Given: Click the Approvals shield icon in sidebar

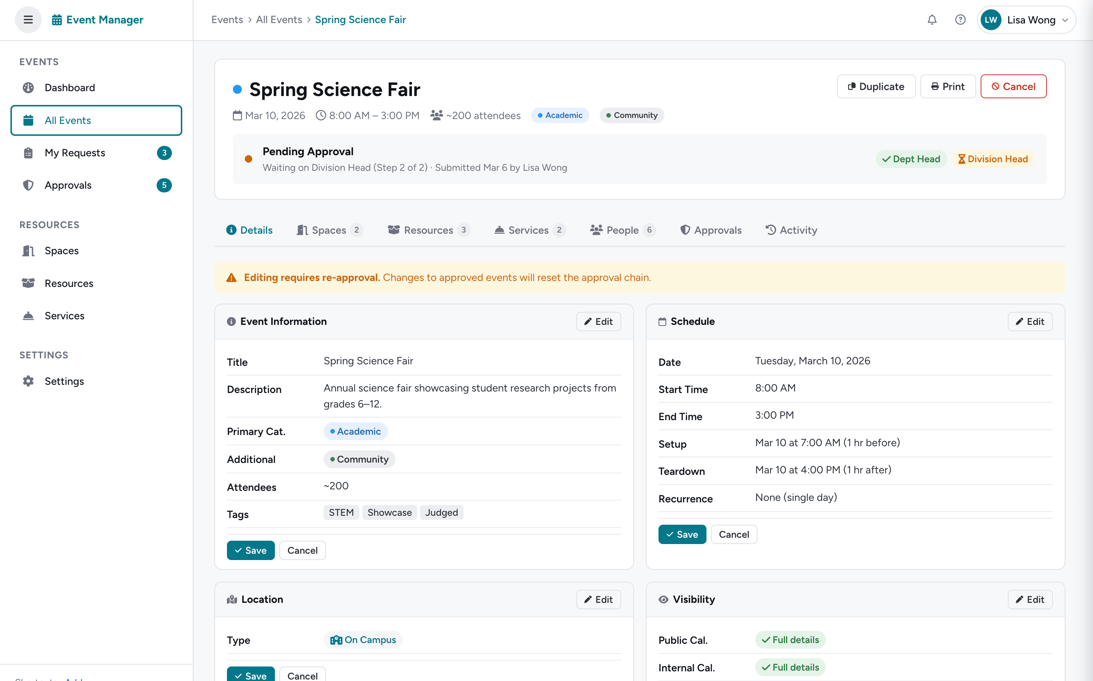Looking at the screenshot, I should tap(28, 185).
